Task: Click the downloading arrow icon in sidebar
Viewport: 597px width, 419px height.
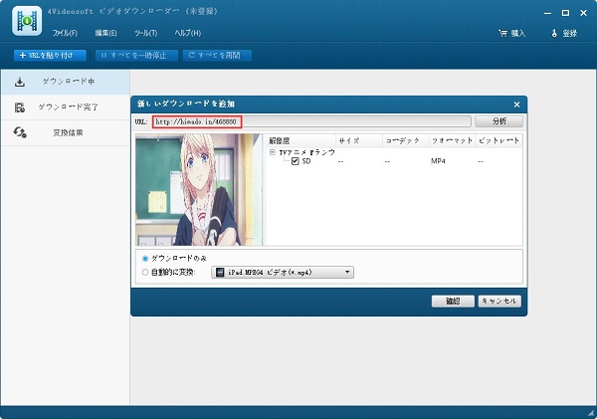Action: click(x=20, y=82)
